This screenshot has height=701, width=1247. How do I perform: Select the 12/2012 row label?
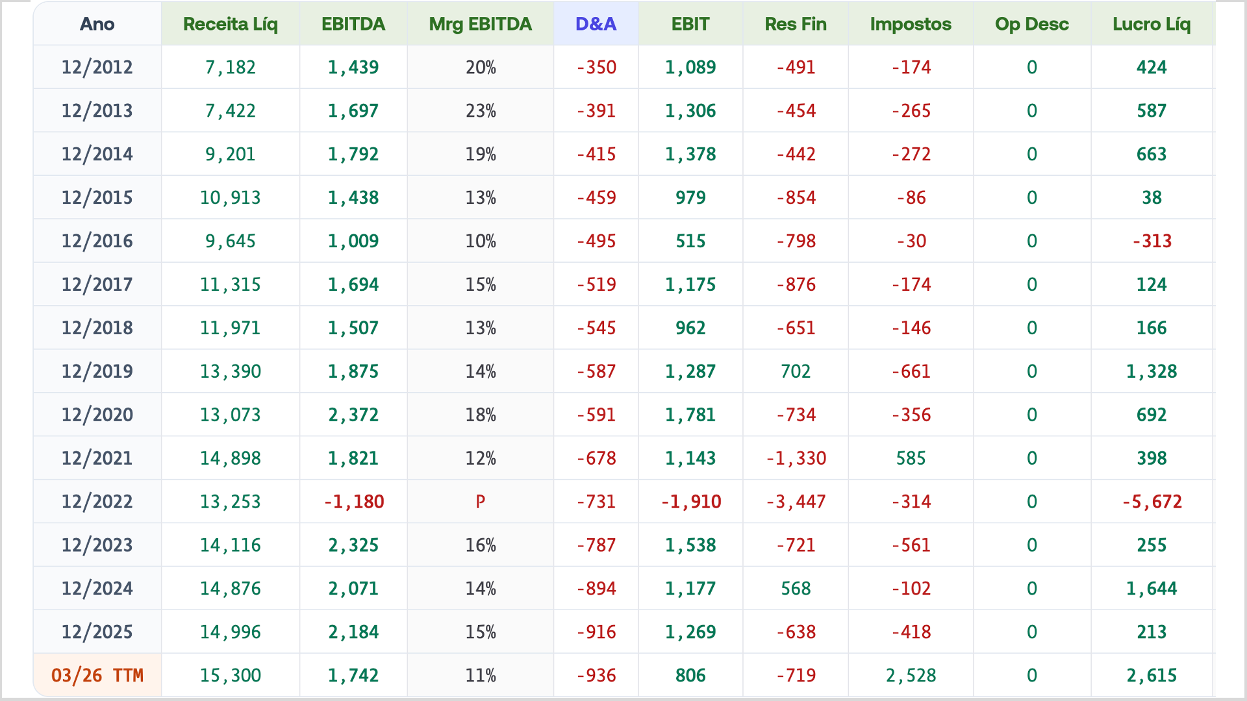click(97, 67)
